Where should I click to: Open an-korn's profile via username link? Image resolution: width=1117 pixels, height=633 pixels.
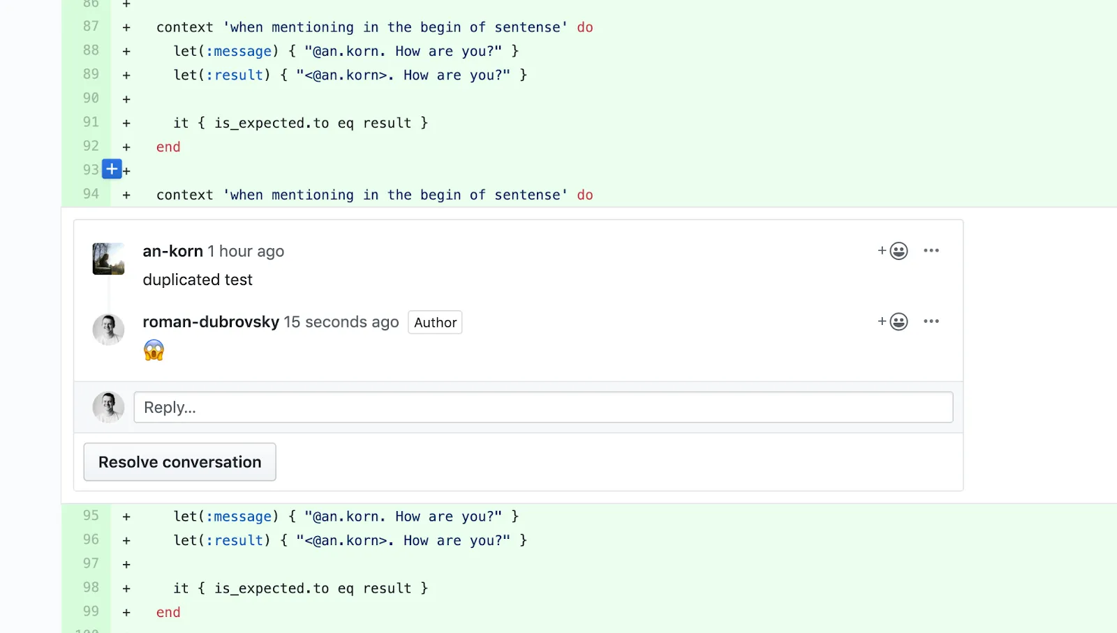pos(172,251)
